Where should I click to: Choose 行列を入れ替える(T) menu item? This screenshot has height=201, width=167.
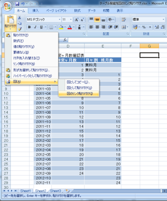click(x=31, y=58)
